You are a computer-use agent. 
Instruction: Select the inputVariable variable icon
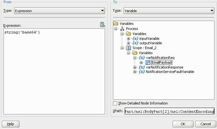135,39
